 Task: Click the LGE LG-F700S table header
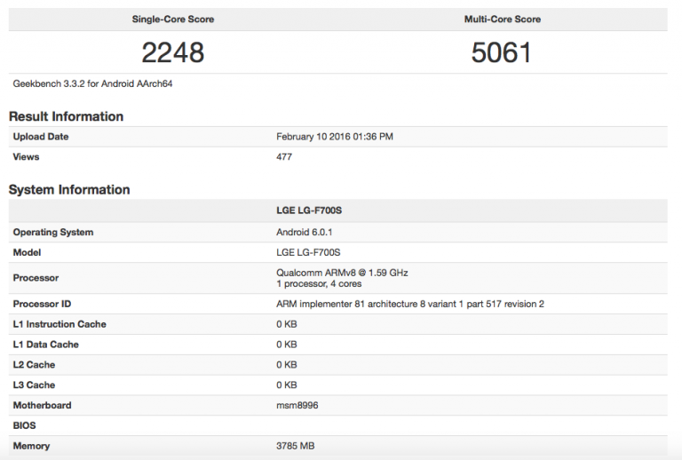pyautogui.click(x=308, y=212)
